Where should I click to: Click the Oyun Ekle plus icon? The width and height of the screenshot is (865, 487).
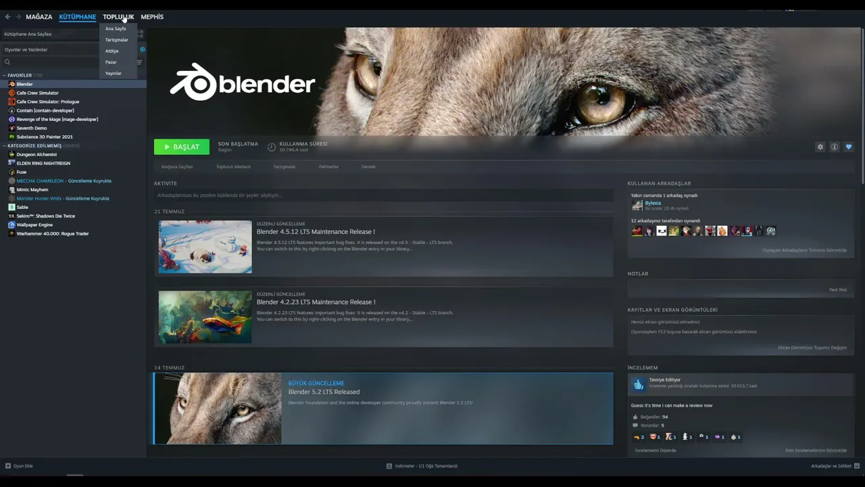(8, 466)
